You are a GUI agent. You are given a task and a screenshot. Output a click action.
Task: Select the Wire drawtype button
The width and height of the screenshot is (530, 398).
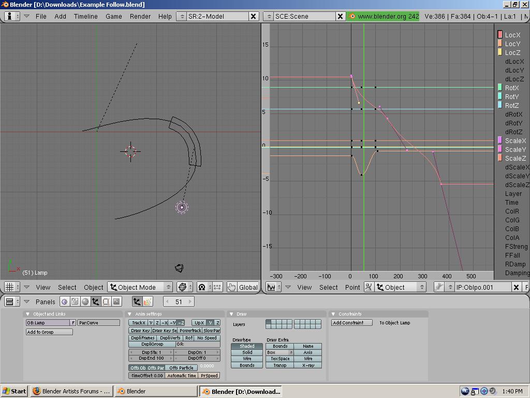coord(247,359)
